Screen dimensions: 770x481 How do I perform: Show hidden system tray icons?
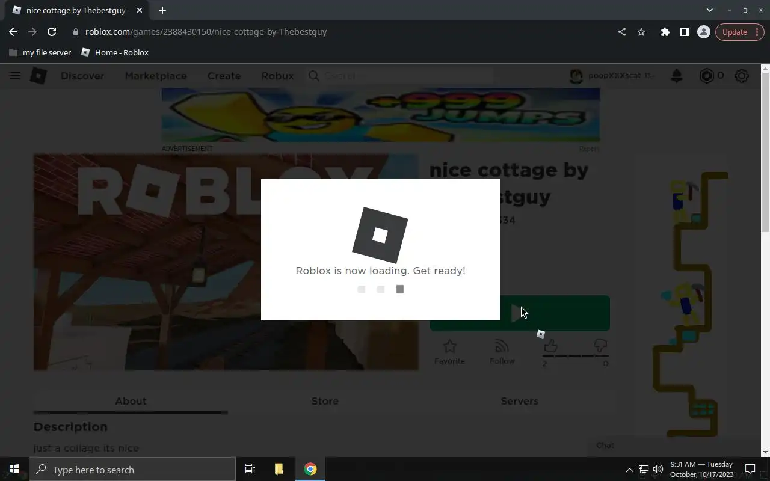[629, 470]
